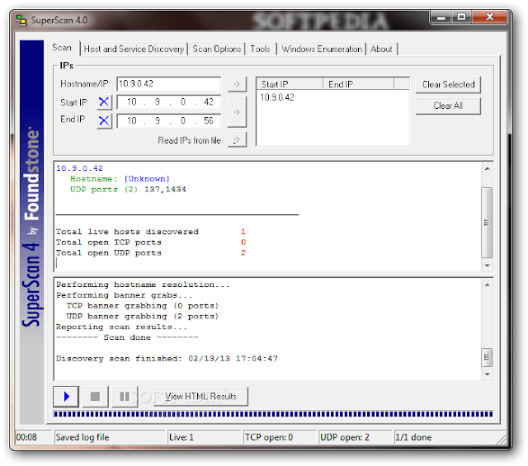Click the Performing hostname resolution log line
Viewport: 528px width, 466px height.
143,285
